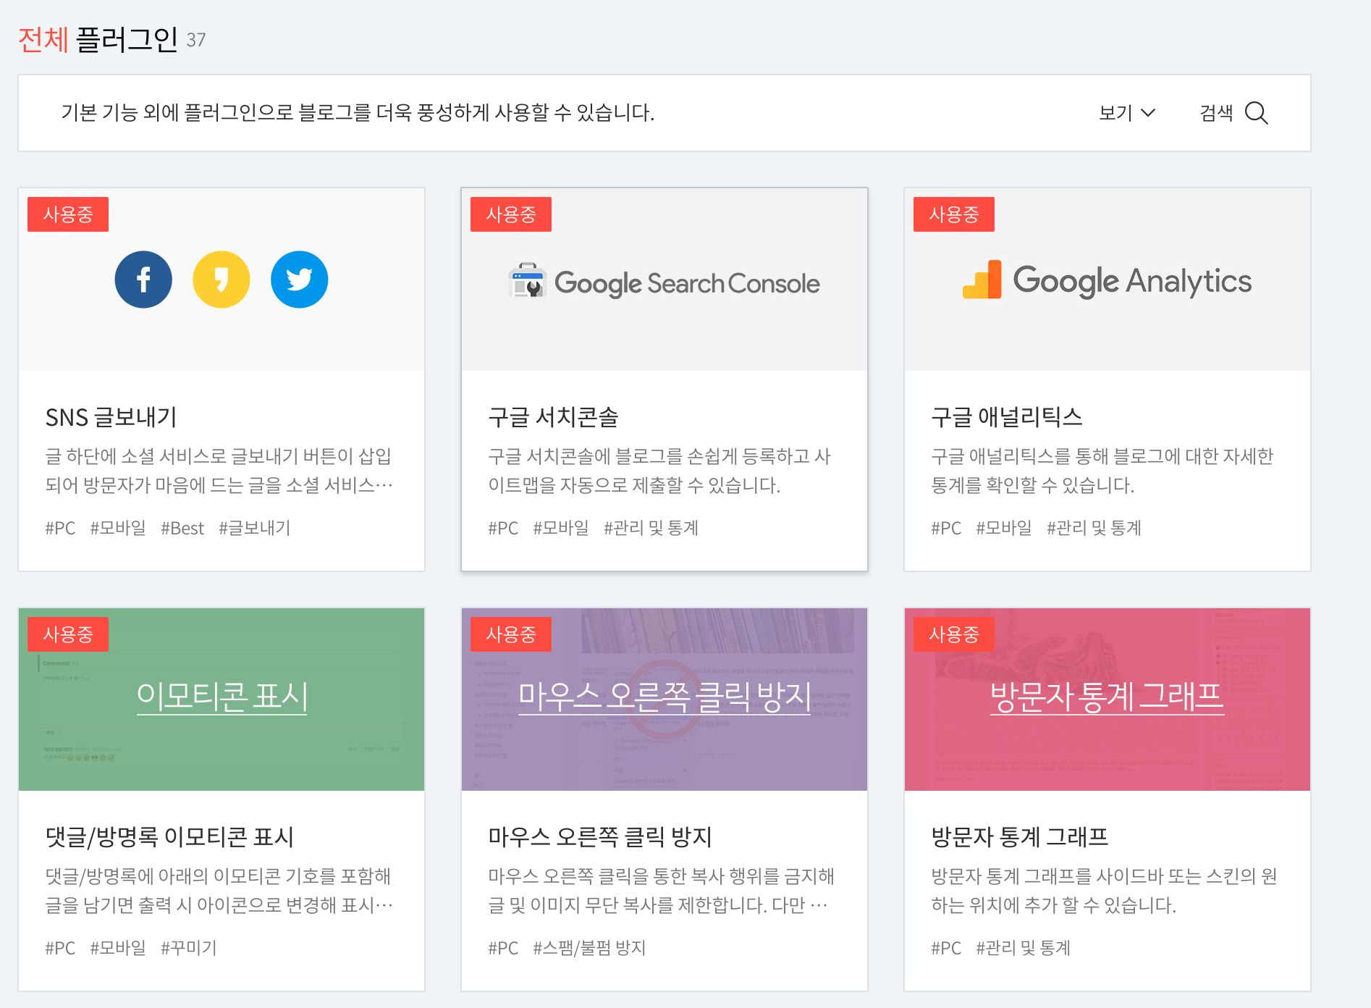Image resolution: width=1371 pixels, height=1008 pixels.
Task: Click the pink 방문자 통계 그래프 thumbnail
Action: [x=1108, y=700]
